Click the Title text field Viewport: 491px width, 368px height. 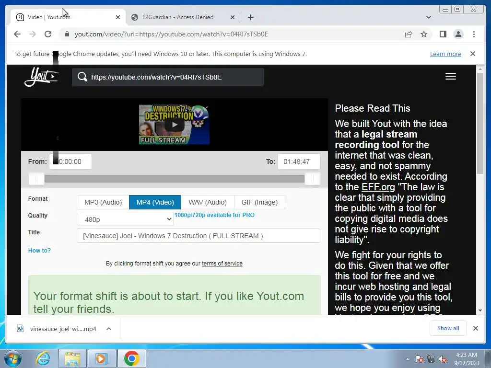pyautogui.click(x=198, y=236)
